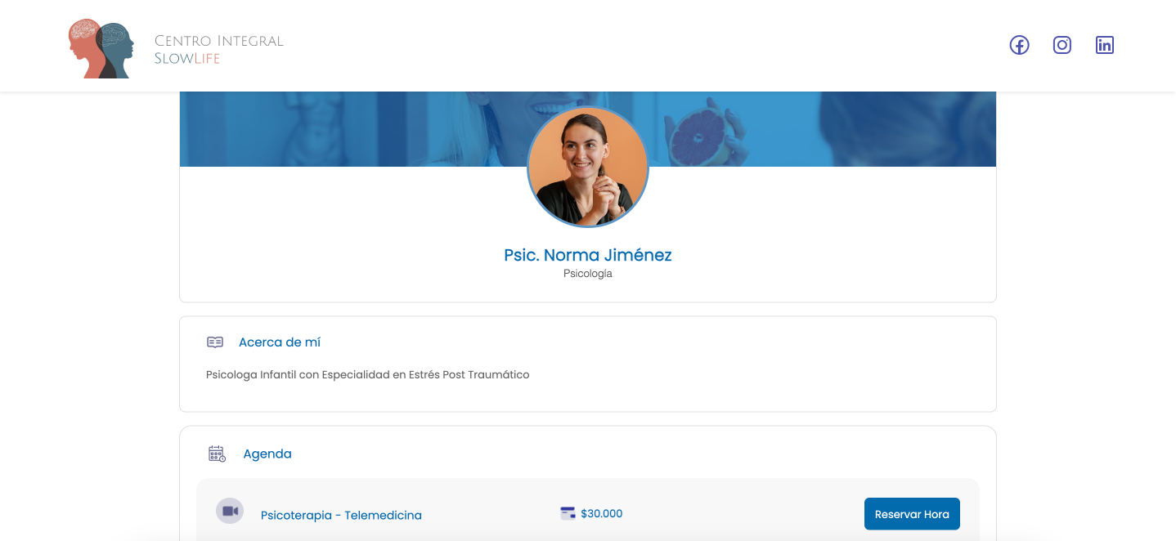The height and width of the screenshot is (541, 1176).
Task: Open the LinkedIn profile icon
Action: [1105, 45]
